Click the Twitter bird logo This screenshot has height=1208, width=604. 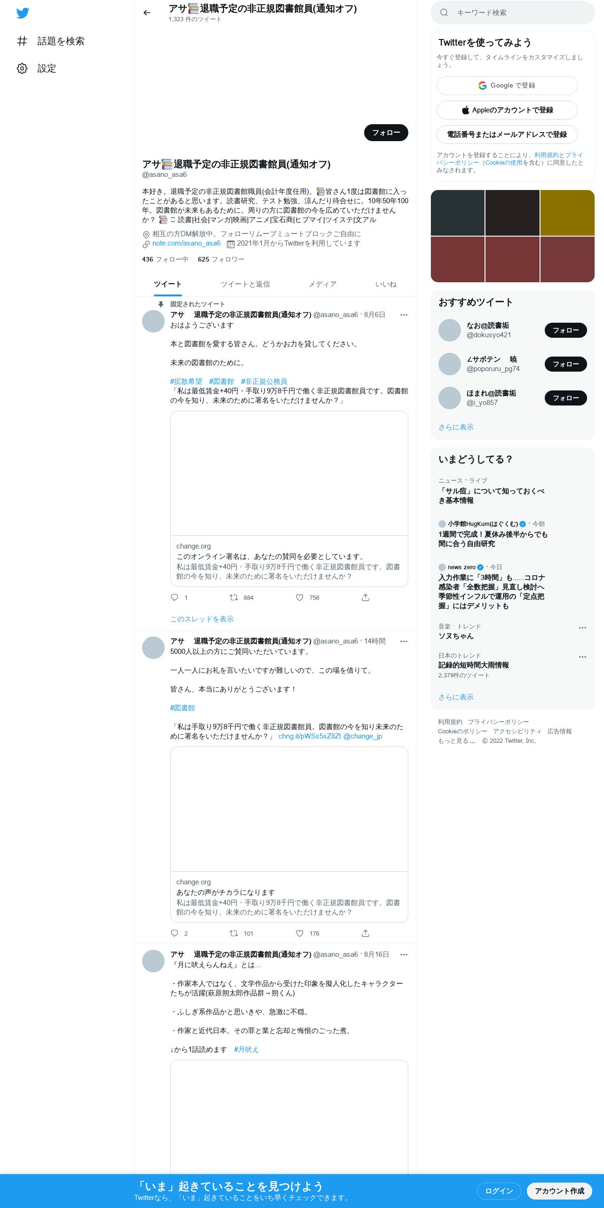[x=23, y=13]
